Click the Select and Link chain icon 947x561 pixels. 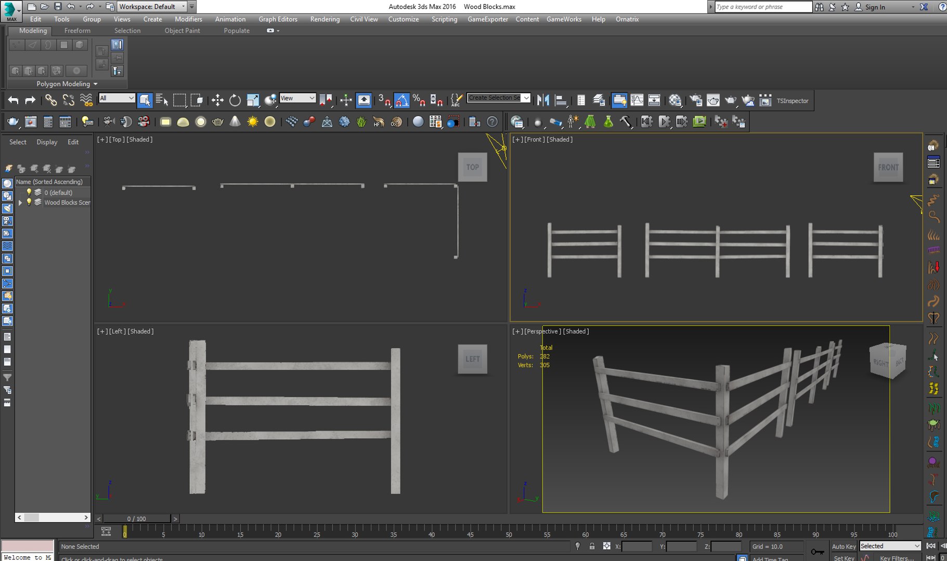pos(50,100)
